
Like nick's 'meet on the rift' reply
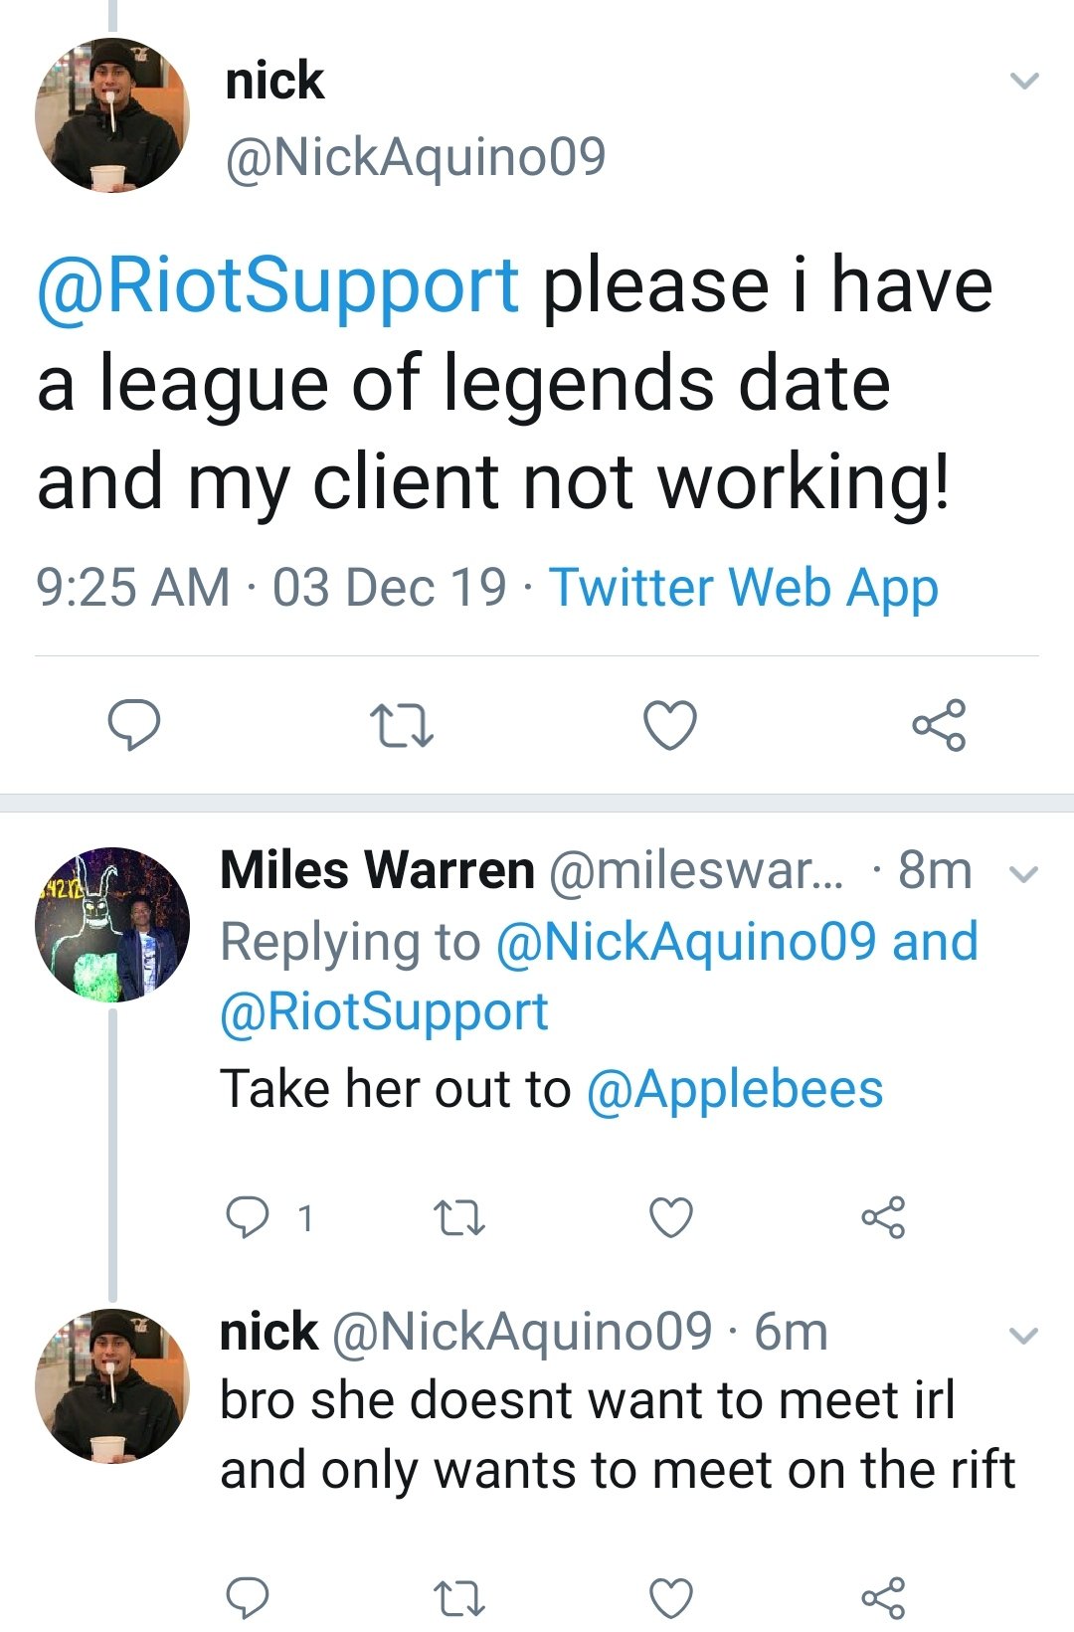pos(671,1597)
